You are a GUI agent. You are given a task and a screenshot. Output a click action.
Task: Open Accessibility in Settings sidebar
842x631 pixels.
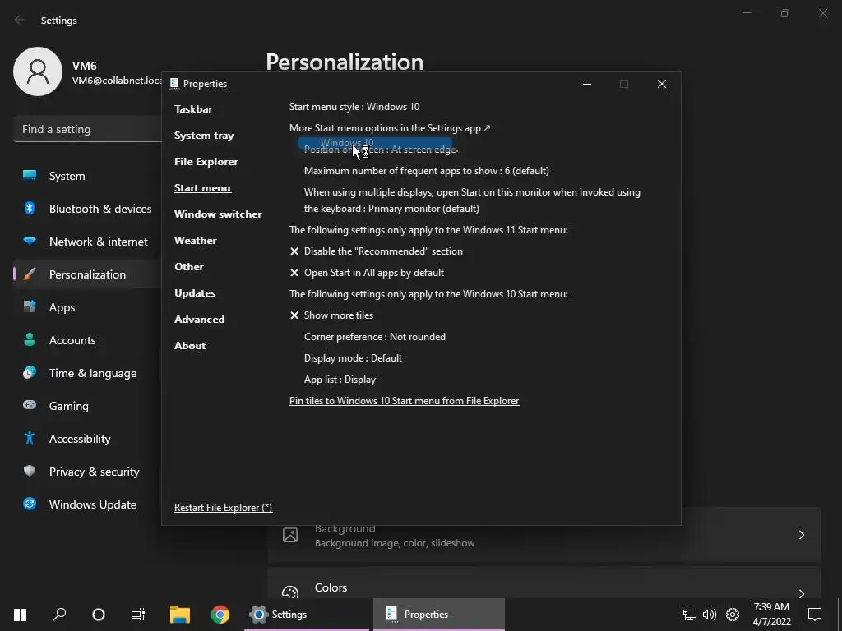tap(87, 439)
